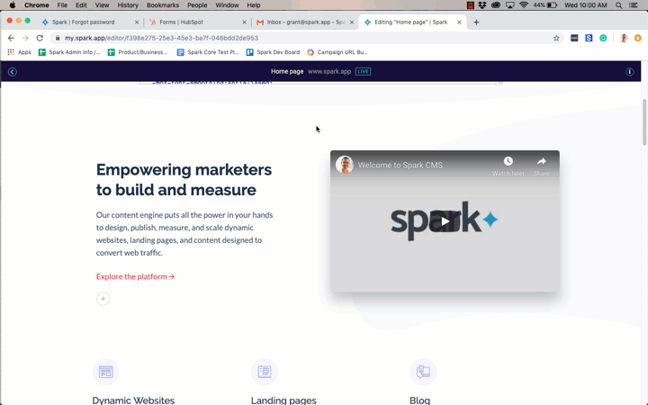Play the Welcome to Spark CMS video

pos(445,221)
